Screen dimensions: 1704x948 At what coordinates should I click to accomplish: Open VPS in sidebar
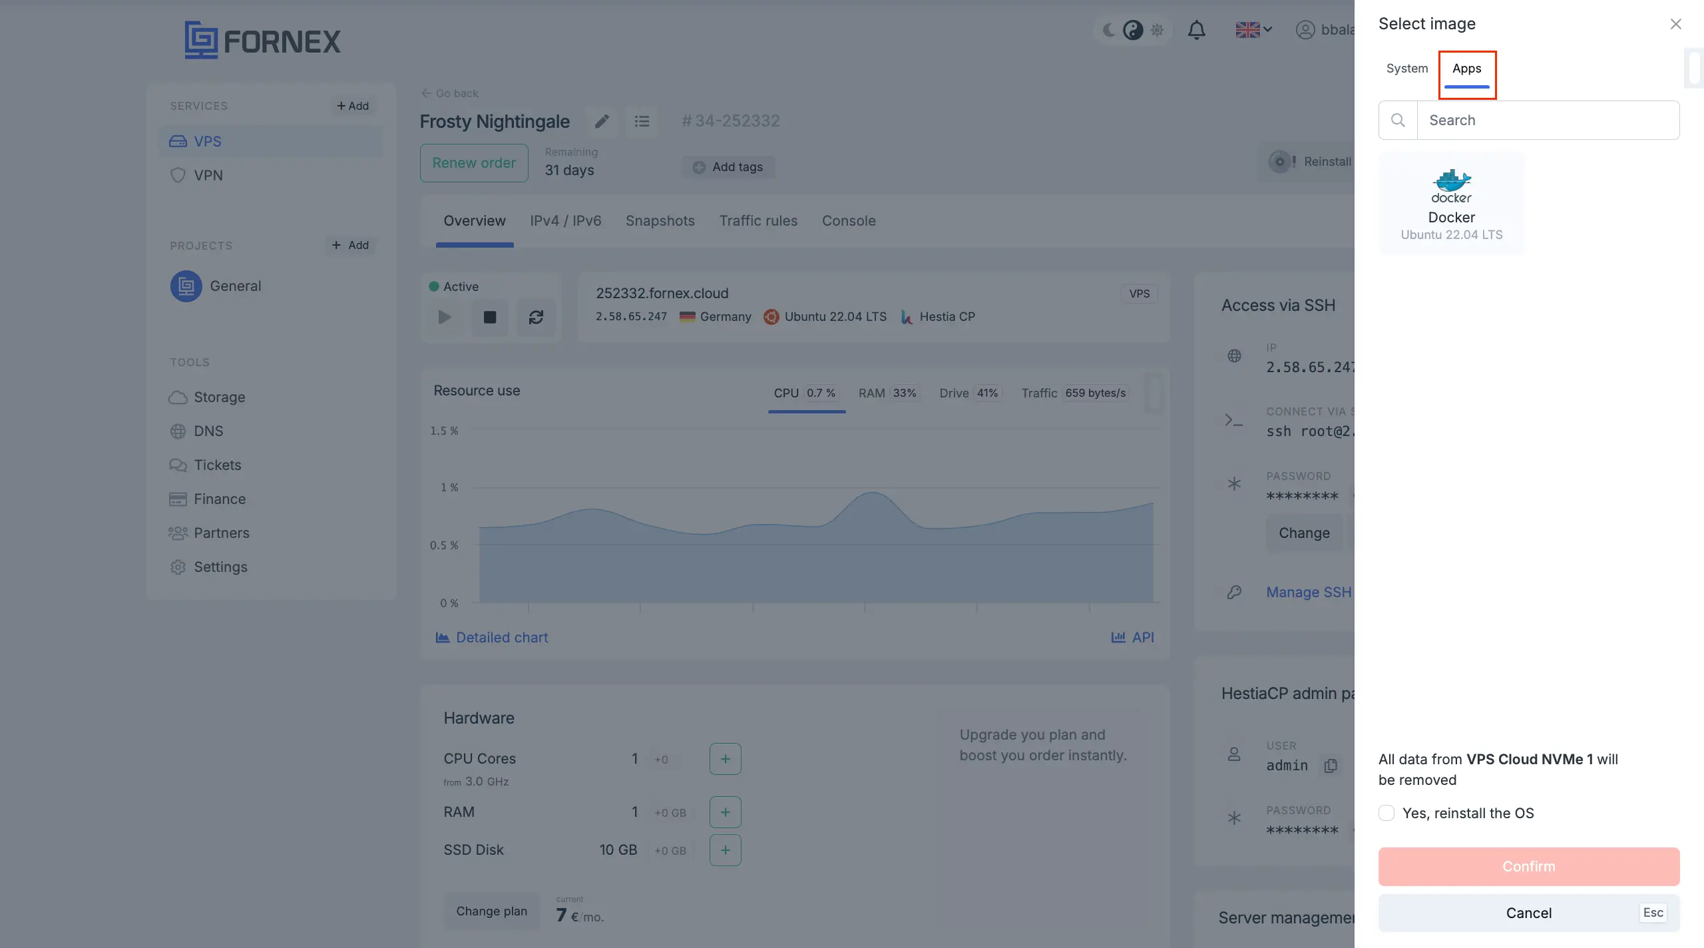(x=271, y=141)
